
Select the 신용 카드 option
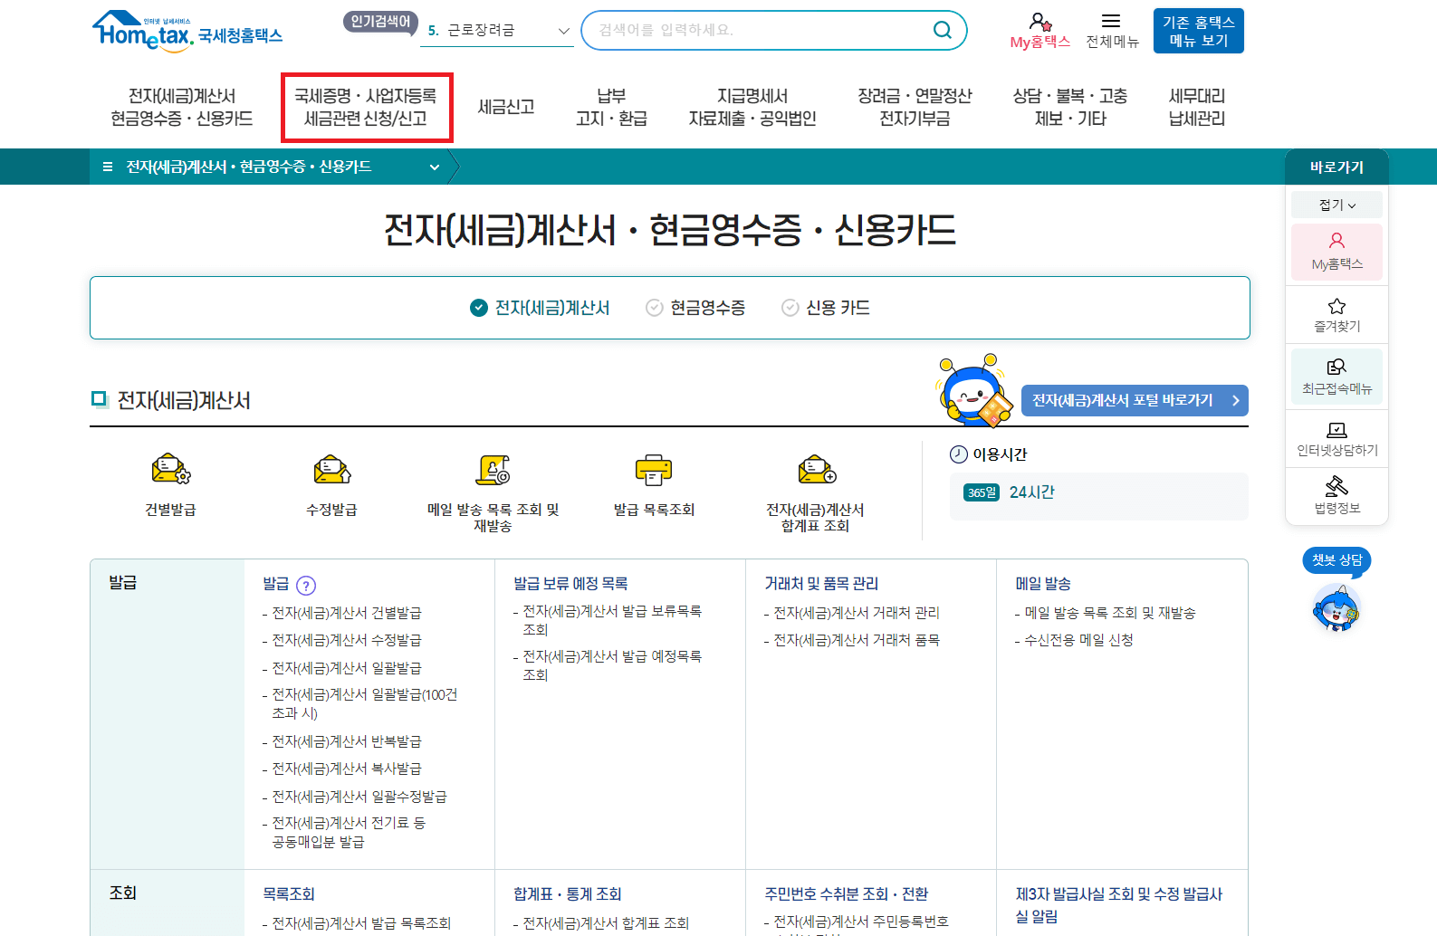826,308
